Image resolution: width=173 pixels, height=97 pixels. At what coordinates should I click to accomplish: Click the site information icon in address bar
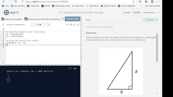(x=22, y=2)
